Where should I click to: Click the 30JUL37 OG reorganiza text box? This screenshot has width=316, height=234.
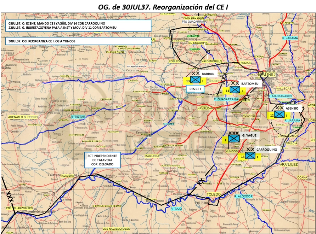pyautogui.click(x=78, y=41)
